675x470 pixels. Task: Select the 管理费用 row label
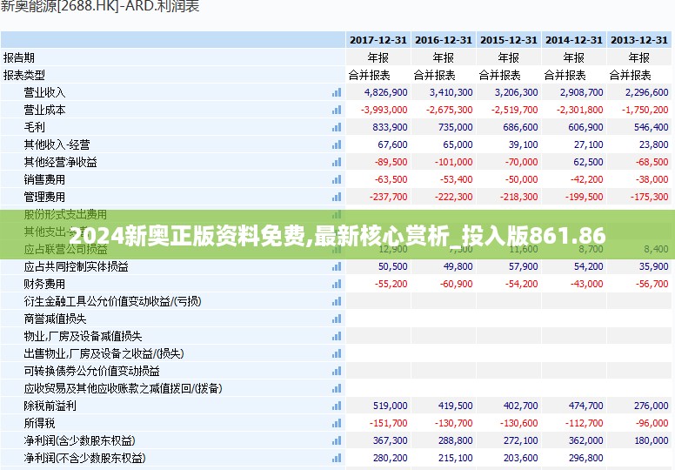point(44,197)
